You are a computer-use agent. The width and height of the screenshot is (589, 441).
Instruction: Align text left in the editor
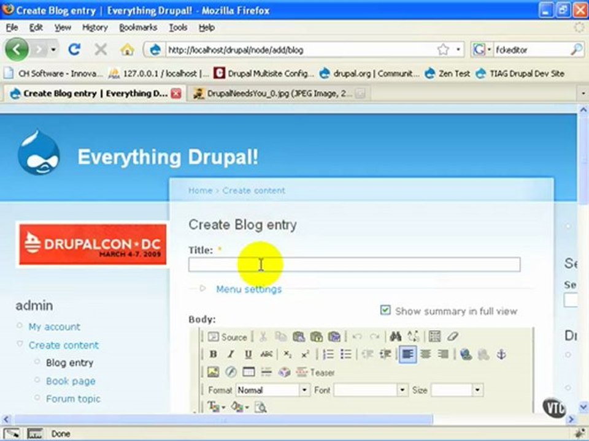click(407, 355)
